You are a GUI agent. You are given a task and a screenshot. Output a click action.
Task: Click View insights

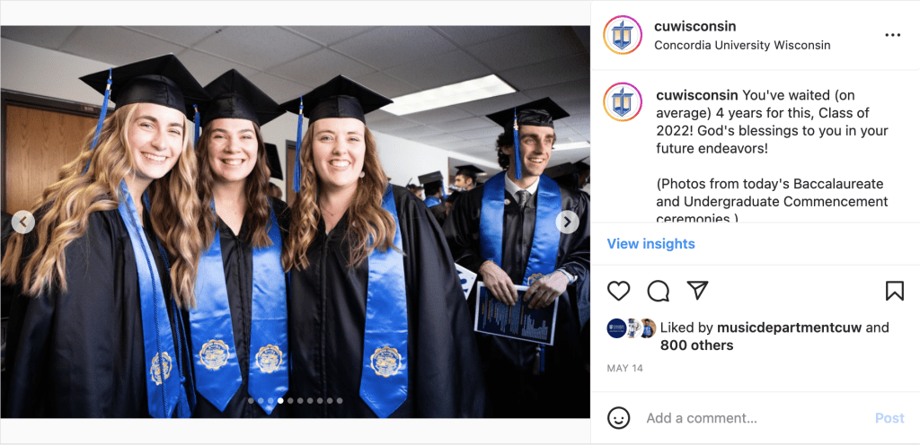pos(650,244)
